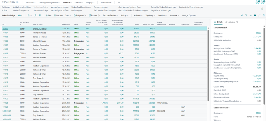This screenshot has width=266, height=121.
Task: Click the search magnifier icon in toolbar
Action: (x=35, y=15)
